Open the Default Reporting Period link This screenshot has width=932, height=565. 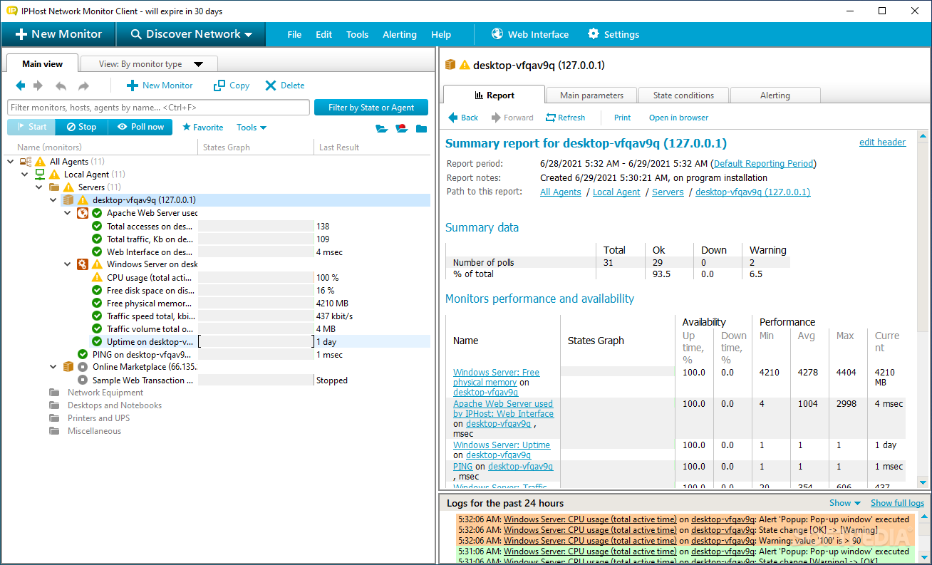(x=764, y=164)
